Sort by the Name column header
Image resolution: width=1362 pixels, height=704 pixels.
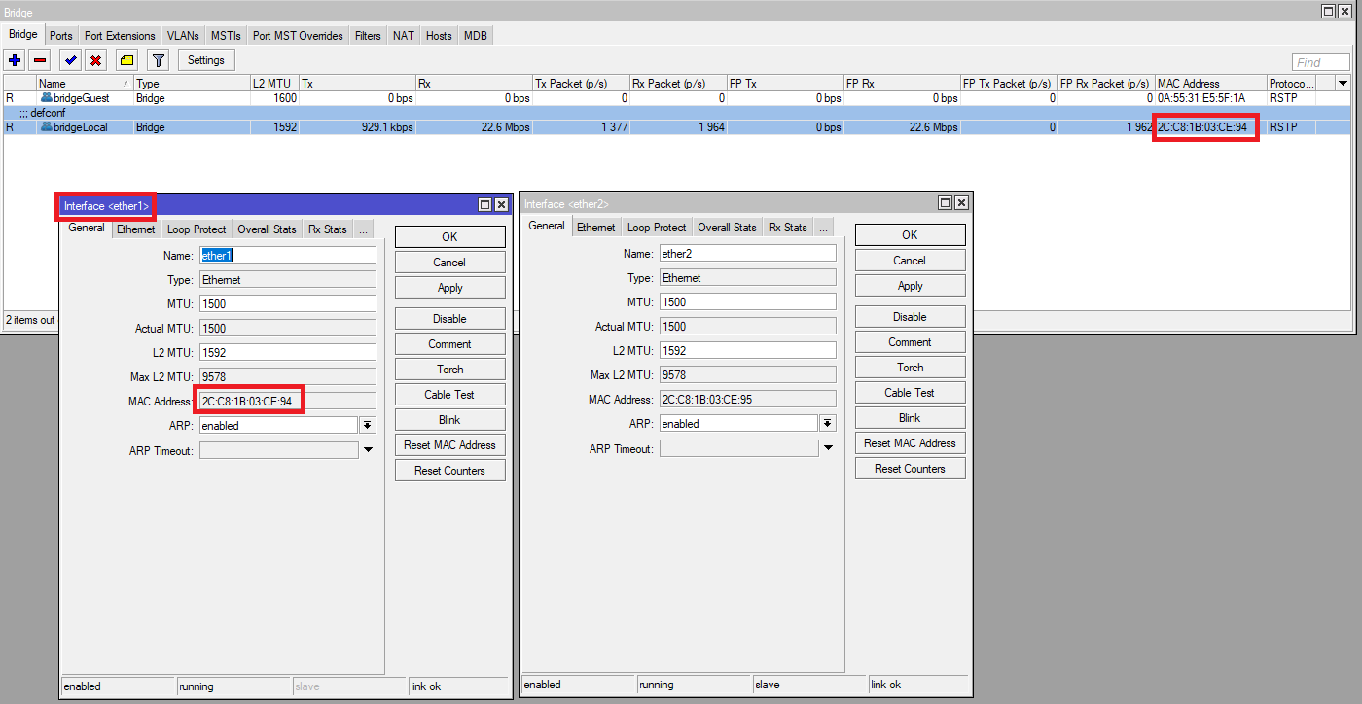point(85,84)
